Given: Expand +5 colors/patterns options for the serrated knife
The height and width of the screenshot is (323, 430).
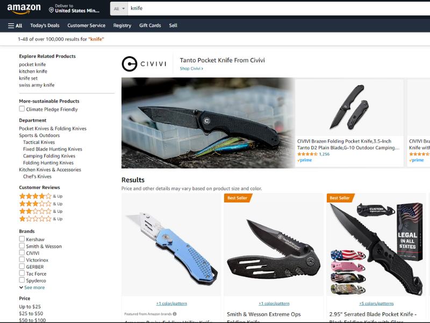Looking at the screenshot, I should pos(376,304).
